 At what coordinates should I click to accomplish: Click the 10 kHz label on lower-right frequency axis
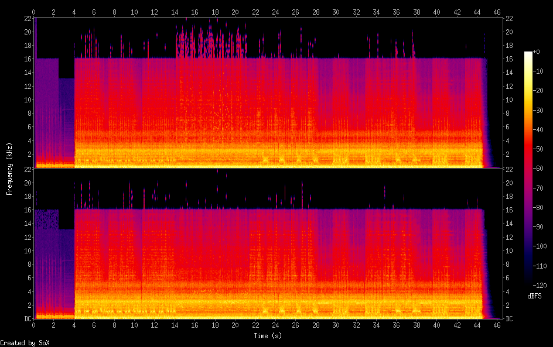click(510, 250)
